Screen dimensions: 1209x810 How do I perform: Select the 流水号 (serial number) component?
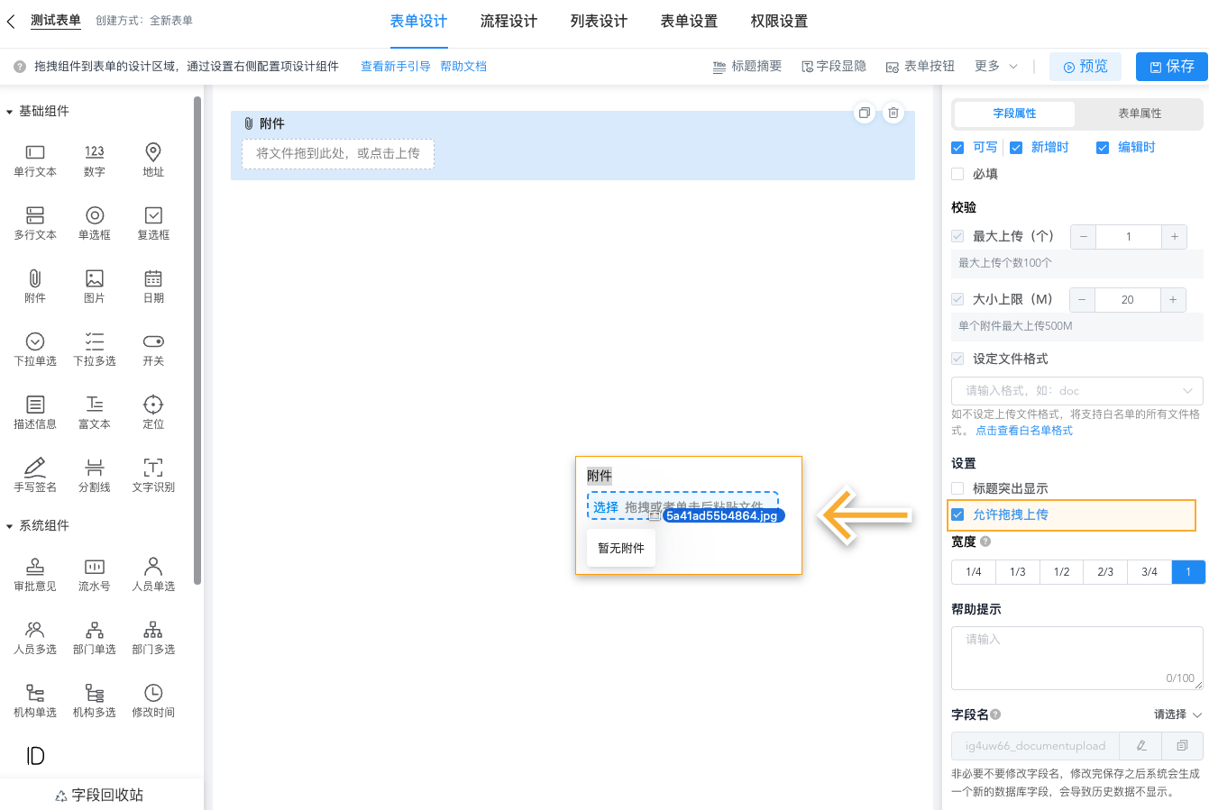coord(94,572)
